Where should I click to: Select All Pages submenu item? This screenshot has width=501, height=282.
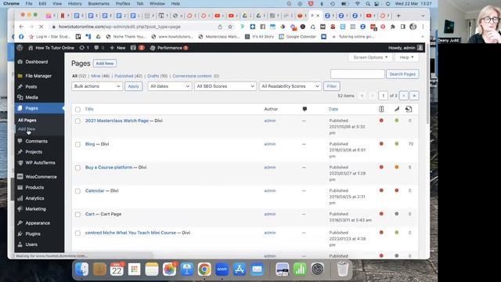click(27, 121)
